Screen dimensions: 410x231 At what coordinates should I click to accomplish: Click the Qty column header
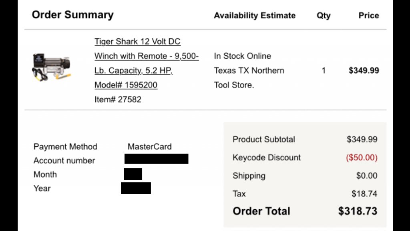[324, 16]
